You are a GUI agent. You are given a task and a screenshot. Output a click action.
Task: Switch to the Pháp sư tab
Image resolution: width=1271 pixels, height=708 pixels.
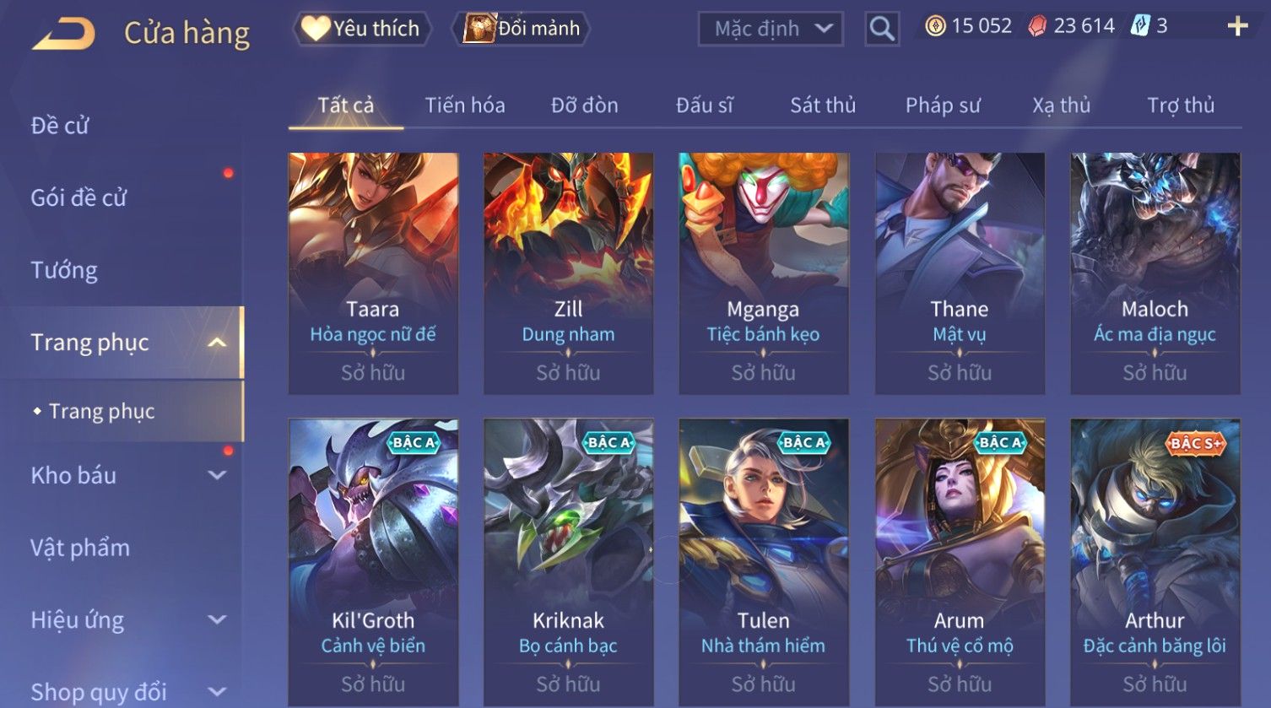click(943, 105)
